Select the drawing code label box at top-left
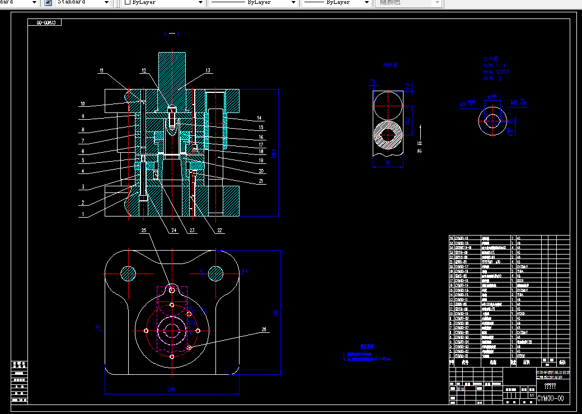Image resolution: width=582 pixels, height=414 pixels. point(45,22)
